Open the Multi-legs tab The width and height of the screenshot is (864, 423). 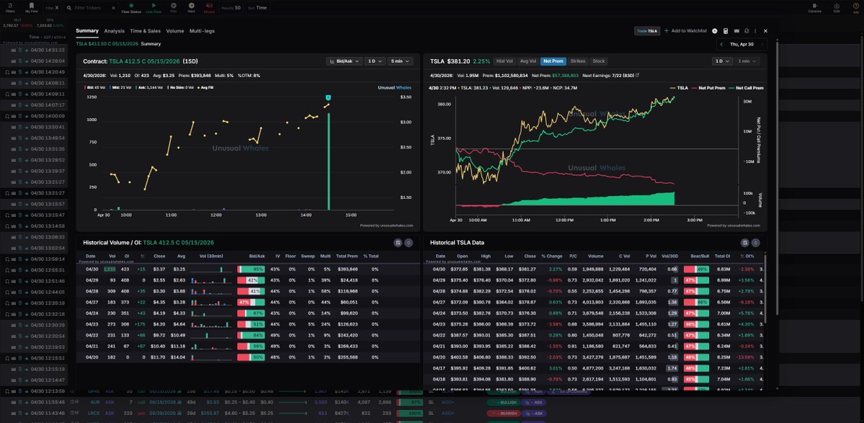point(202,31)
